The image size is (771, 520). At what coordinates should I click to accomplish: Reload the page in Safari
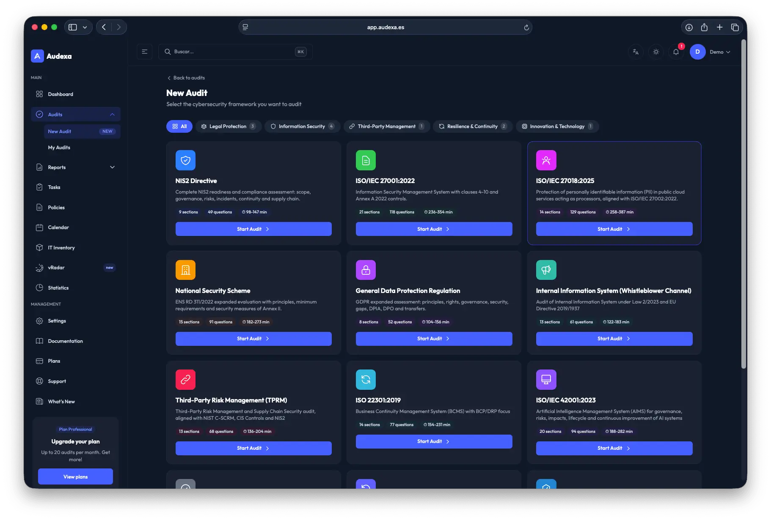point(526,27)
